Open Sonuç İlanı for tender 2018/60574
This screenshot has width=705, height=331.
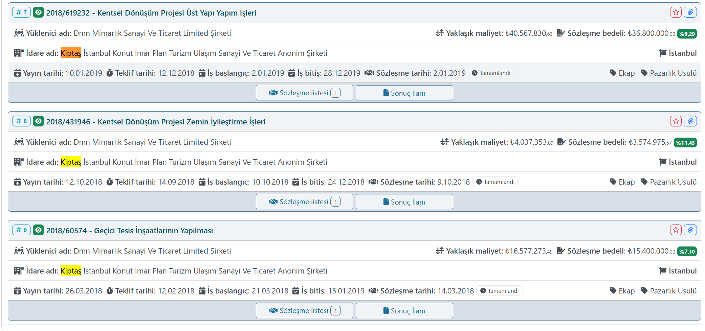(404, 311)
